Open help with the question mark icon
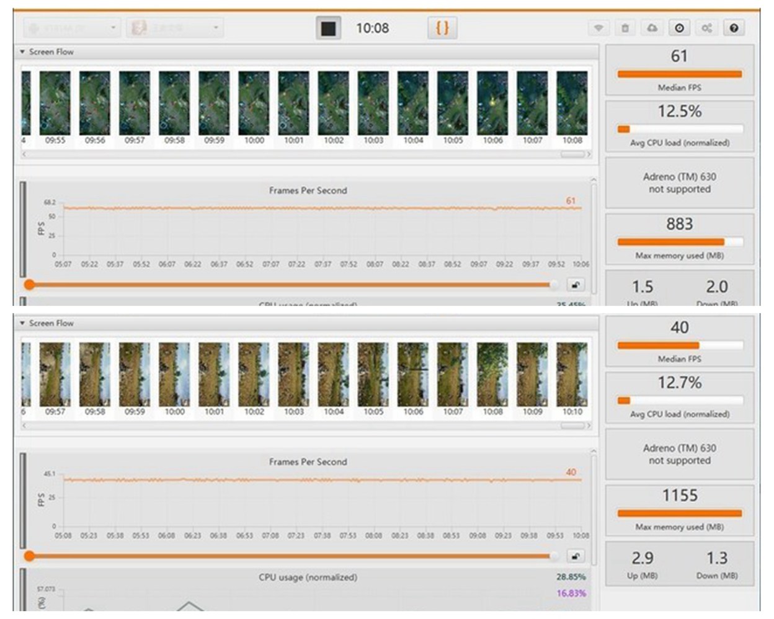This screenshot has height=619, width=774. tap(734, 28)
